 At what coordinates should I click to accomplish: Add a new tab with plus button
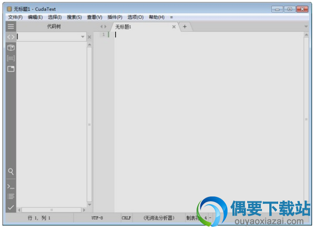point(185,27)
